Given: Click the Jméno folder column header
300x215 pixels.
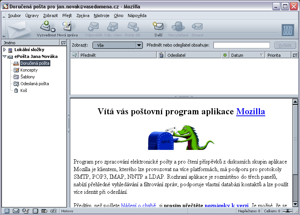Looking at the screenshot, I should pos(31,42).
